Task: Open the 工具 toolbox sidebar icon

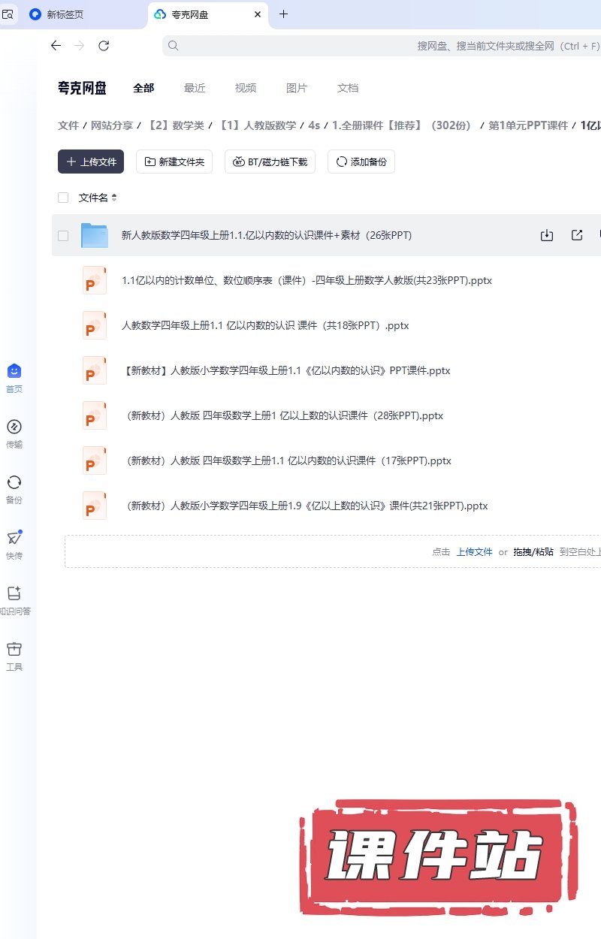Action: point(14,650)
